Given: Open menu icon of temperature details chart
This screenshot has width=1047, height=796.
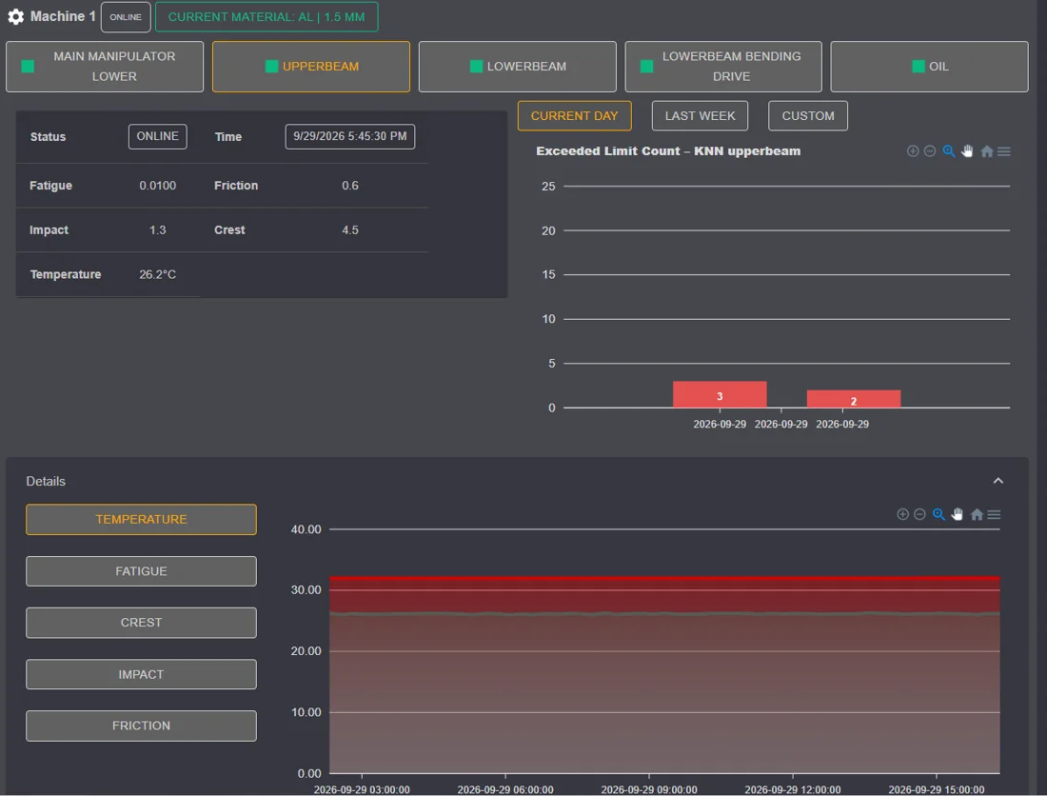Looking at the screenshot, I should click(x=994, y=514).
